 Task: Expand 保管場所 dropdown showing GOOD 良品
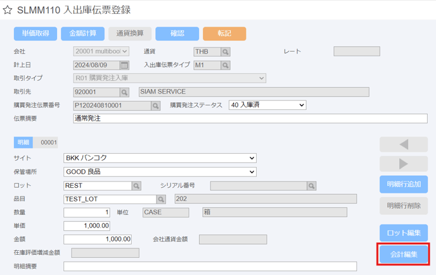pyautogui.click(x=160, y=172)
